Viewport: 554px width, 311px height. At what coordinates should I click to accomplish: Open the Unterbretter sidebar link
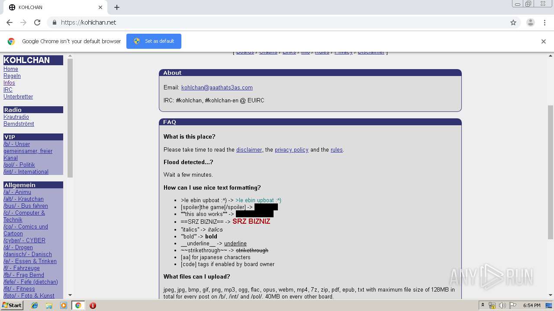click(x=18, y=97)
